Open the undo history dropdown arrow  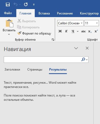tap(20, 4)
